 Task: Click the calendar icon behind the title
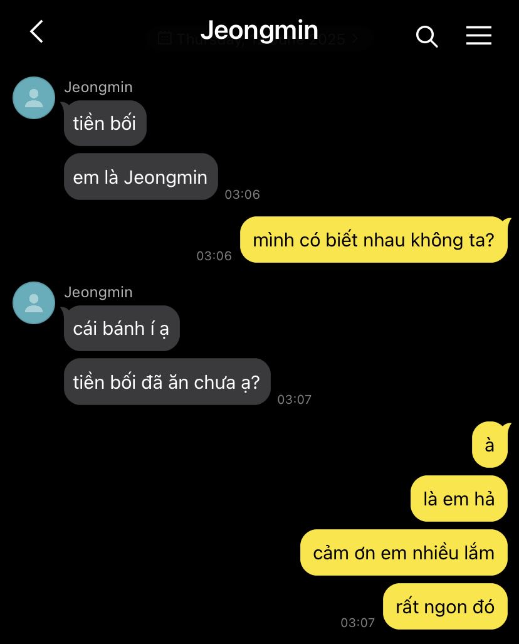point(165,38)
